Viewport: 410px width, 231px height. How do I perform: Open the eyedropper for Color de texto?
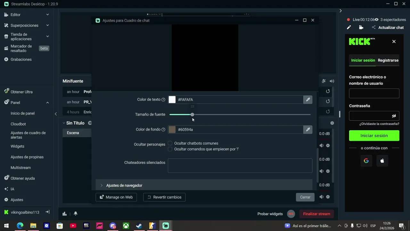pos(308,99)
